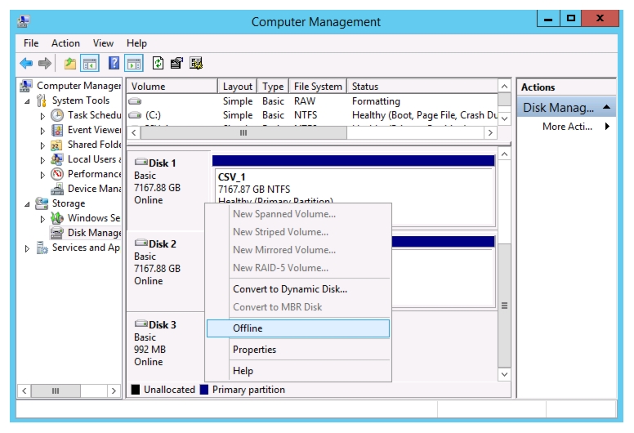This screenshot has width=634, height=433.
Task: Choose Convert to Dynamic Disk menu entry
Action: [x=290, y=289]
